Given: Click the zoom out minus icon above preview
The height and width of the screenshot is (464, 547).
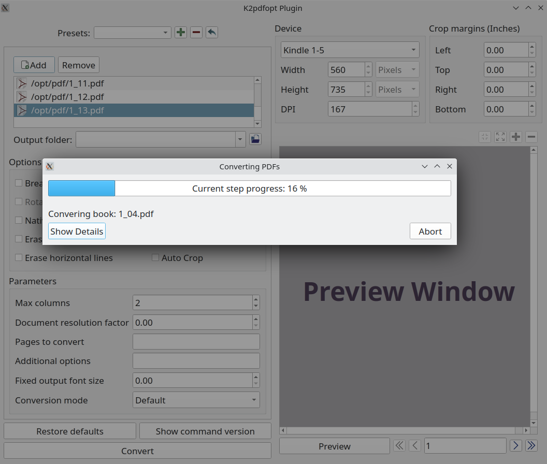Looking at the screenshot, I should coord(531,137).
